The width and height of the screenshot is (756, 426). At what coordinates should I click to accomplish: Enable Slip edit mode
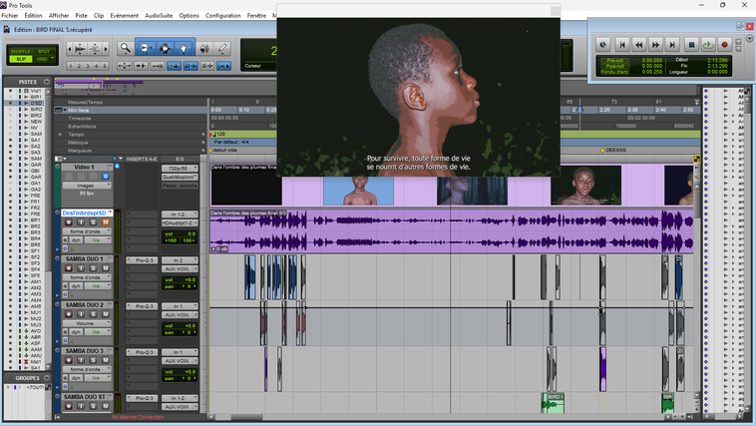21,59
